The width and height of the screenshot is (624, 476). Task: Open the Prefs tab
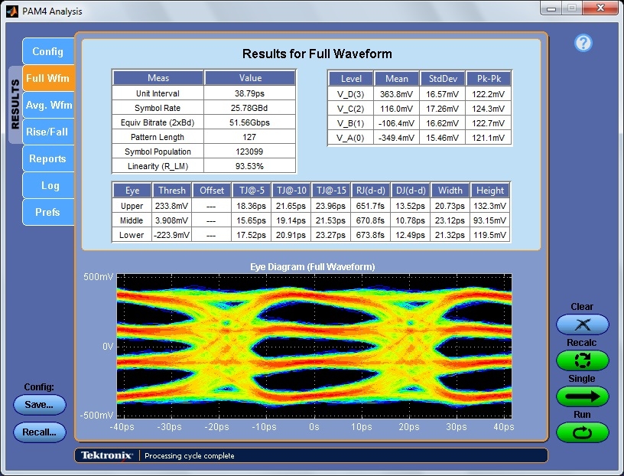click(47, 212)
